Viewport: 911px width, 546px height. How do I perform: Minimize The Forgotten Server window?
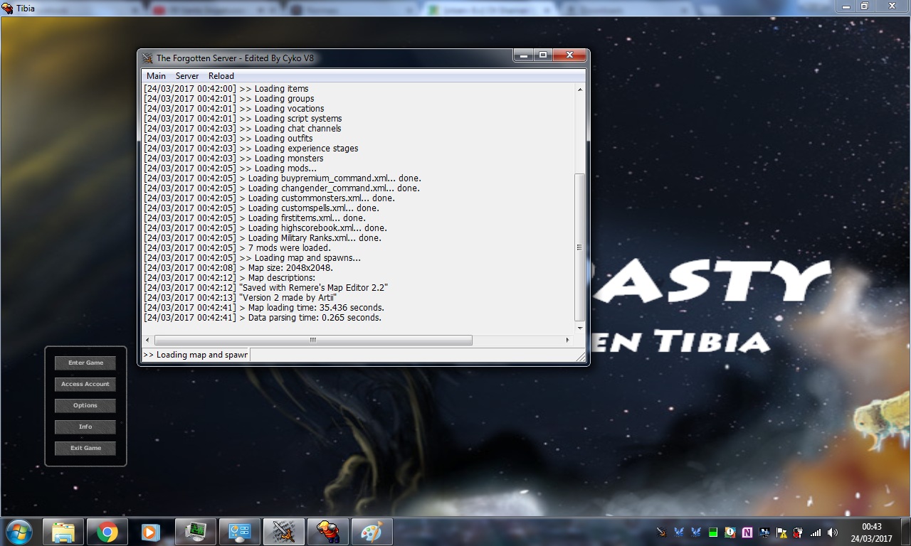[523, 55]
